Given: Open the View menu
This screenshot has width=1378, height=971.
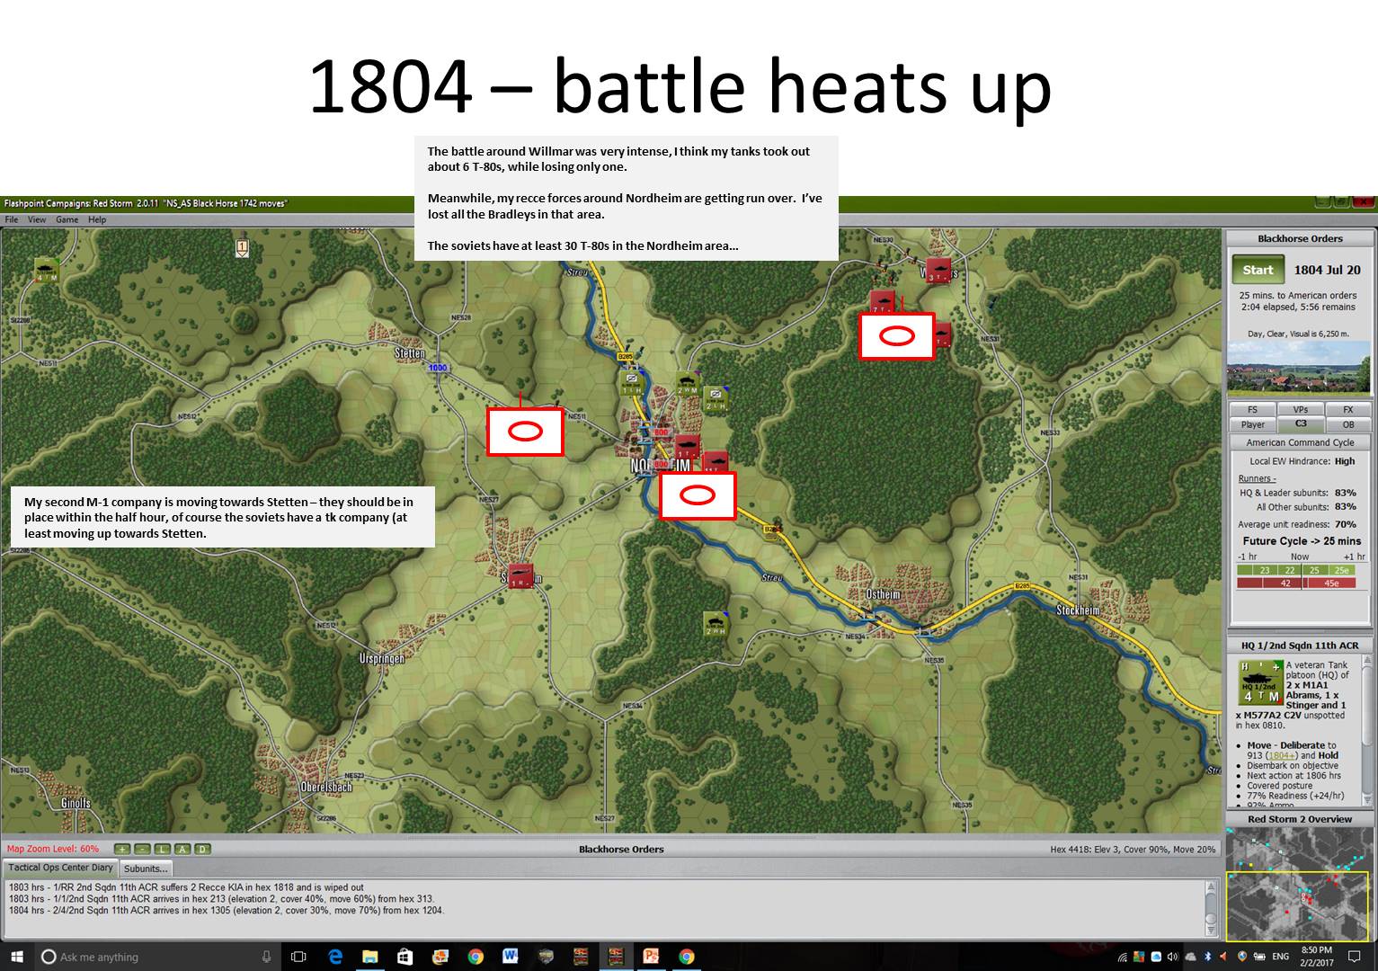Looking at the screenshot, I should point(37,219).
